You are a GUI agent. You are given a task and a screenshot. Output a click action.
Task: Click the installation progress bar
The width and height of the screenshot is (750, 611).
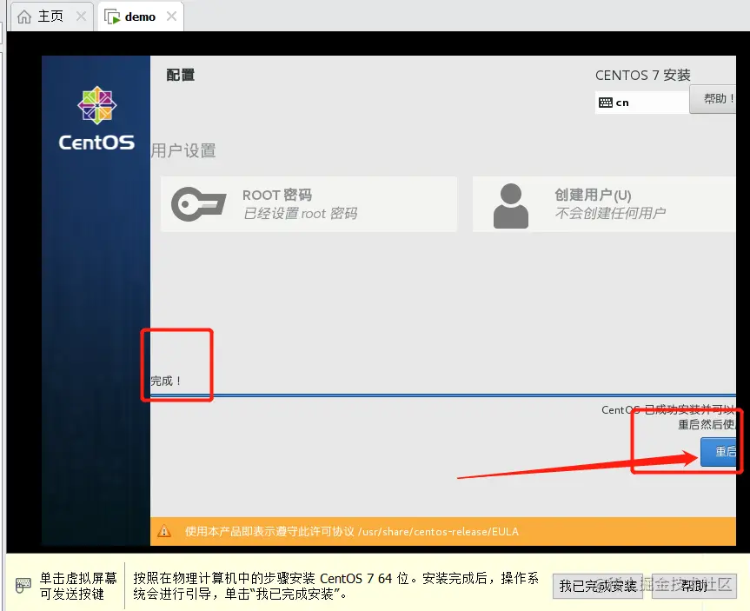tap(443, 395)
